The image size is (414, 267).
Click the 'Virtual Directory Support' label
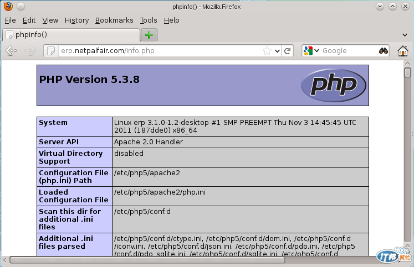tap(70, 158)
